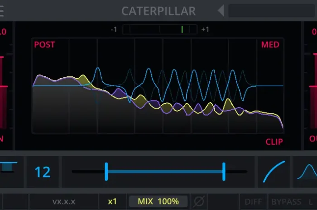Click the left handle of range slider
This screenshot has width=317, height=210.
[x=106, y=172]
